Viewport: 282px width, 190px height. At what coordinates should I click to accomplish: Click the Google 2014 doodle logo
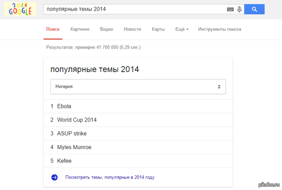(20, 9)
